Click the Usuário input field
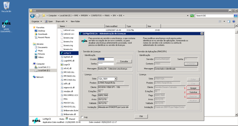238x126 pixels. click(x=106, y=59)
